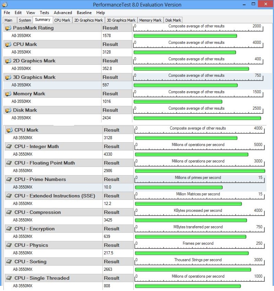The width and height of the screenshot is (274, 291).
Task: Click the Disk Mark result bar
Action: tap(197, 118)
